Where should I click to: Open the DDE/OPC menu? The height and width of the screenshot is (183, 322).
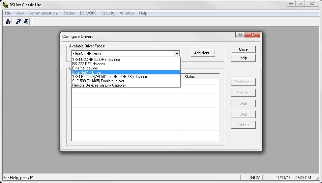click(x=88, y=13)
